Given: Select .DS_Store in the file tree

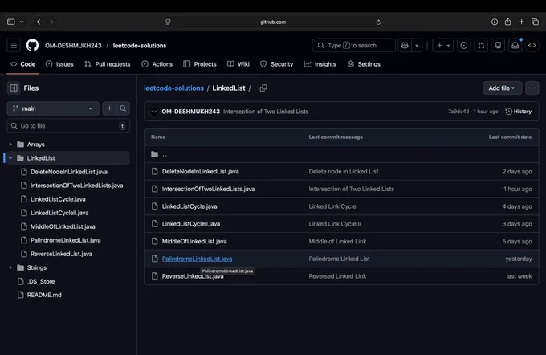Looking at the screenshot, I should (x=41, y=281).
